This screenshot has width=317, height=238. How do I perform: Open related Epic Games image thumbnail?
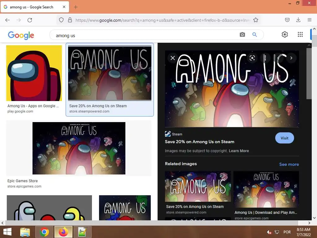(266, 189)
